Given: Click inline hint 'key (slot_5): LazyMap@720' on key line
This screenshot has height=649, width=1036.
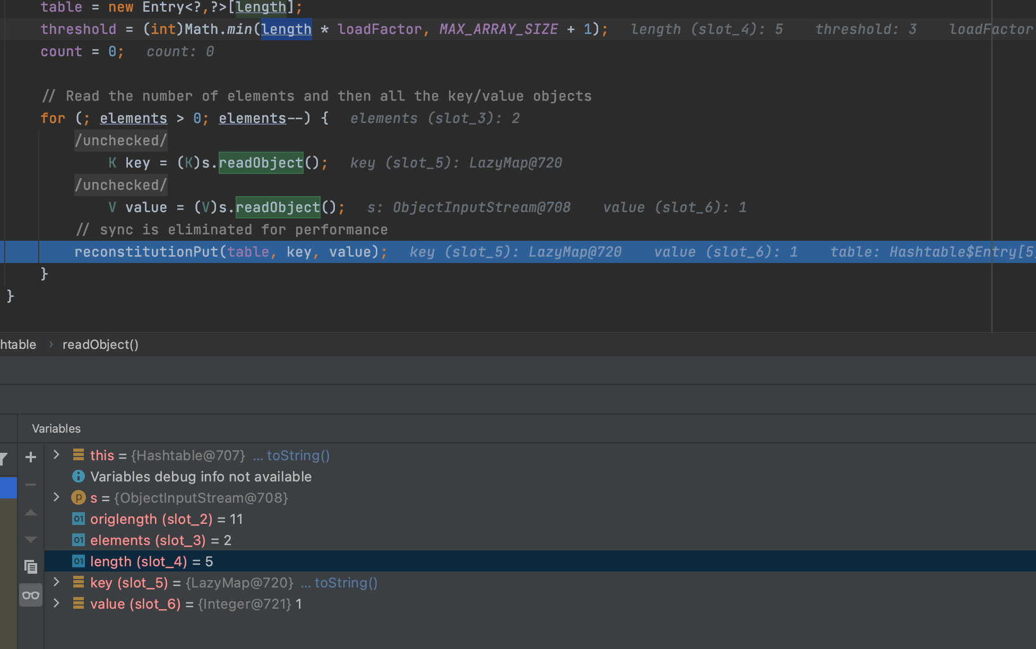Looking at the screenshot, I should pyautogui.click(x=456, y=163).
